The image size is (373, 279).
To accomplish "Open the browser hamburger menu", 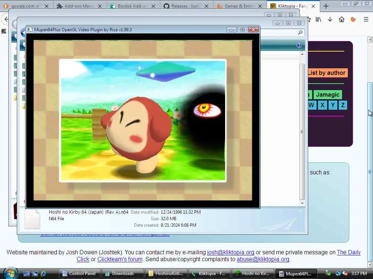I will pos(366,20).
